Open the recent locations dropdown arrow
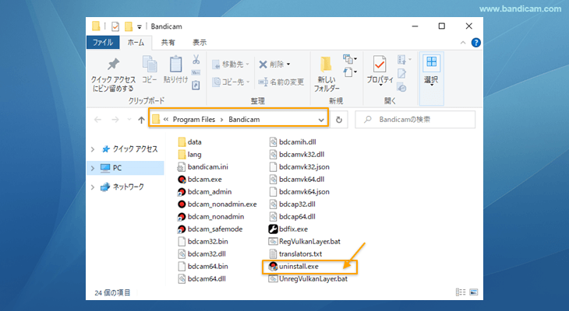Screen dimensions: 569x311 click(x=129, y=120)
